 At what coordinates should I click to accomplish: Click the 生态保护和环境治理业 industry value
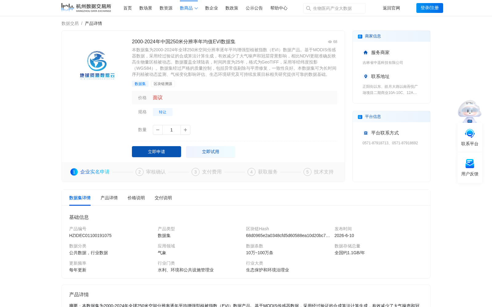pos(268,270)
